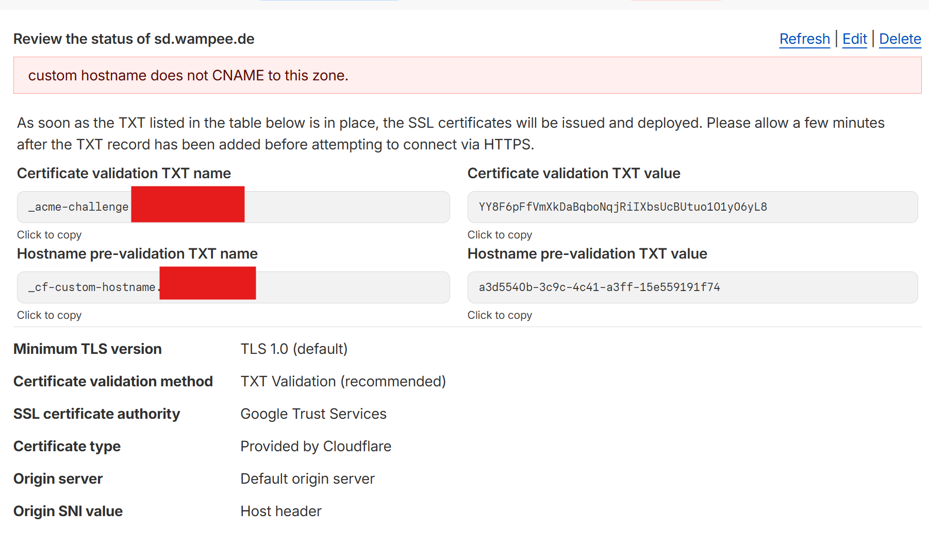Click the 'TXT Validation (recommended)' text

coord(343,382)
